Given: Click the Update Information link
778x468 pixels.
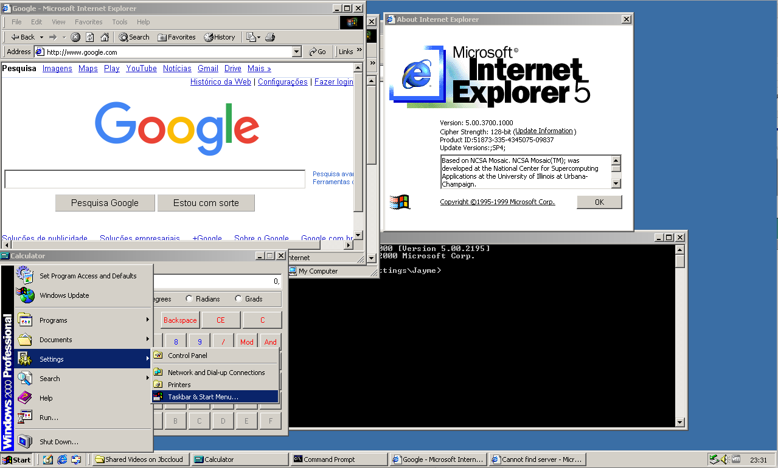Looking at the screenshot, I should click(544, 131).
